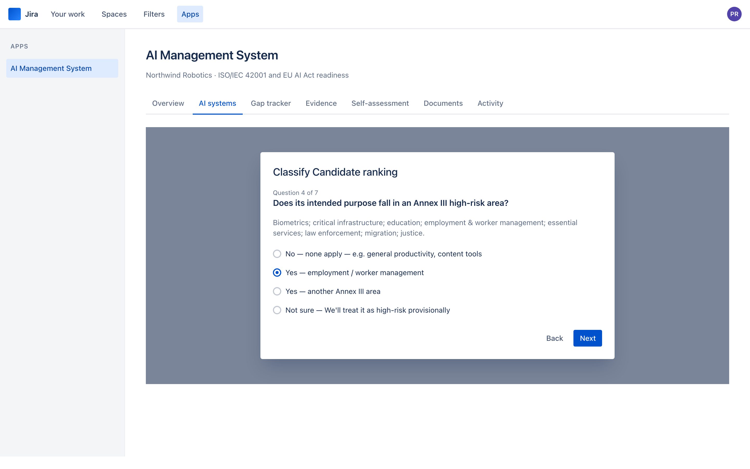Go Back to previous question
This screenshot has height=469, width=750.
pyautogui.click(x=554, y=338)
